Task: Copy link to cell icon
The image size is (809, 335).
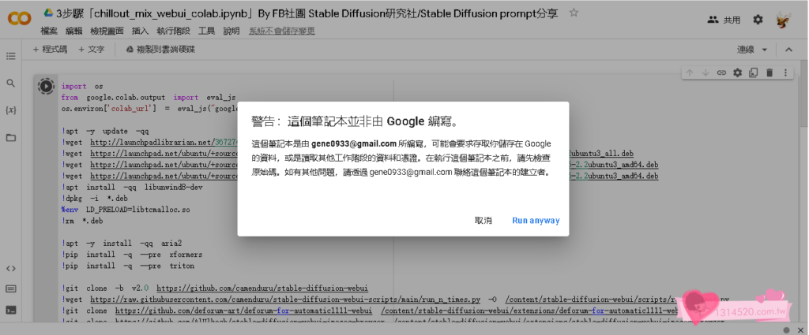Action: [x=721, y=73]
